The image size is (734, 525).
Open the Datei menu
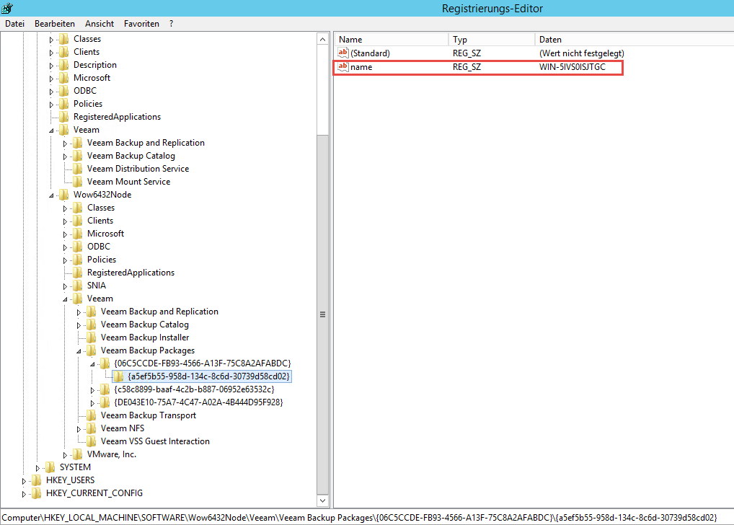coord(15,24)
